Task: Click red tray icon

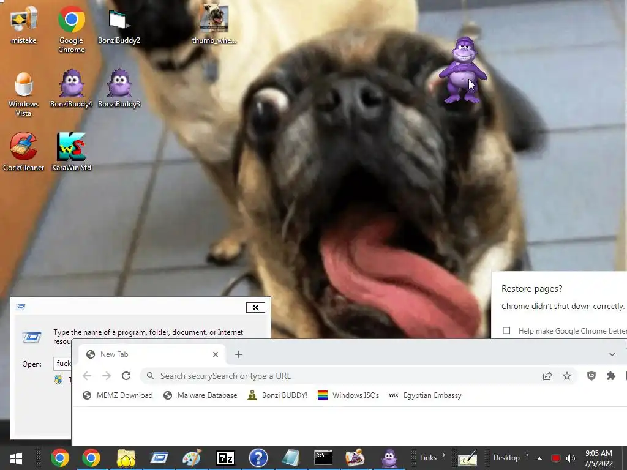Action: pos(556,458)
